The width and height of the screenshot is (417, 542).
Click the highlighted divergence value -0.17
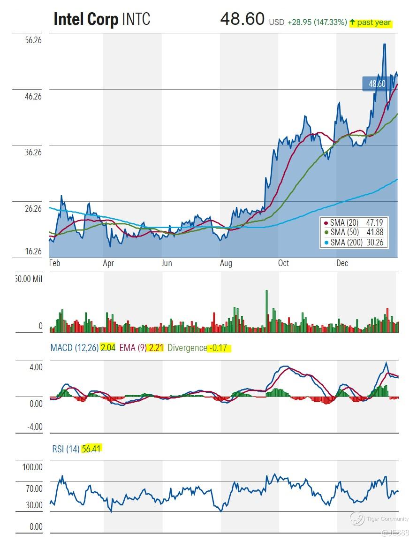(x=219, y=347)
